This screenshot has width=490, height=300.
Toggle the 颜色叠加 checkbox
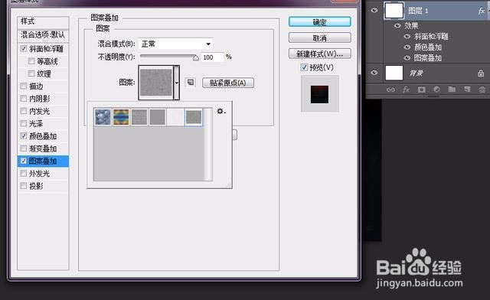pyautogui.click(x=24, y=136)
